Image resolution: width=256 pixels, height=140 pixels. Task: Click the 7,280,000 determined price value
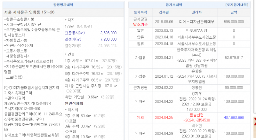click(108, 39)
